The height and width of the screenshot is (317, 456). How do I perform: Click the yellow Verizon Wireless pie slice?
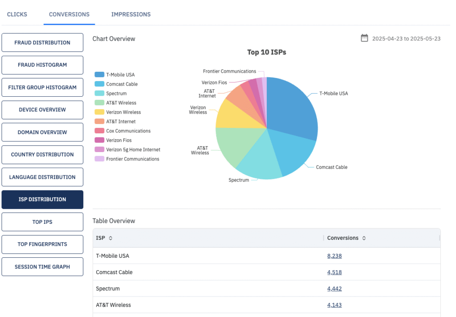(237, 116)
